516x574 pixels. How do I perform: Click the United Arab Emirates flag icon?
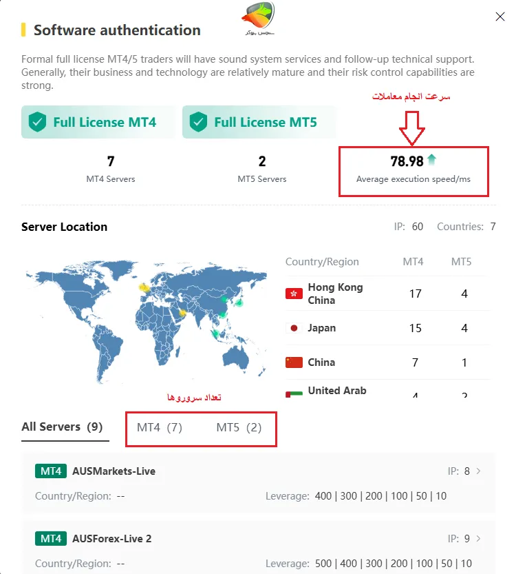coord(294,393)
